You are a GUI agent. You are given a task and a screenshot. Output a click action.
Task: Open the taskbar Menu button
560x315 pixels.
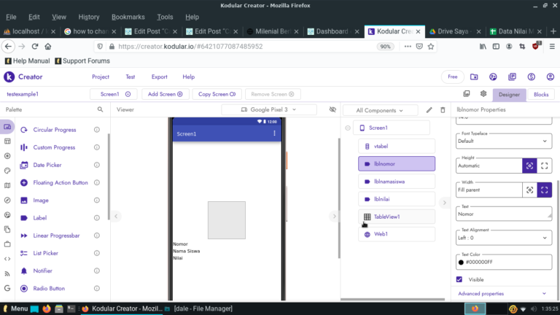click(15, 308)
